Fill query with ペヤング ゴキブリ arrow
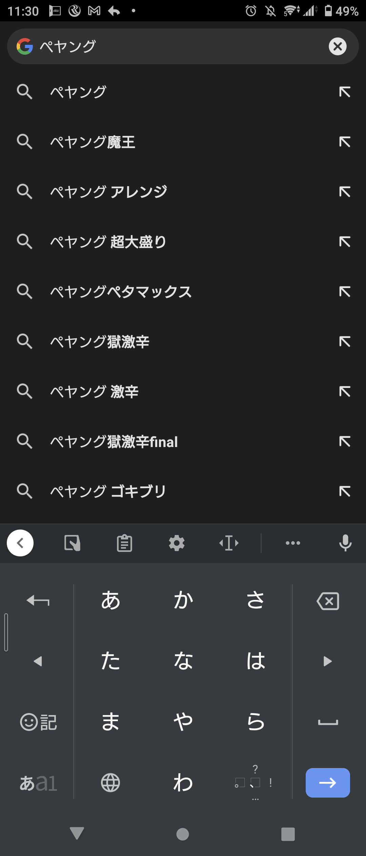The height and width of the screenshot is (856, 366). [345, 491]
